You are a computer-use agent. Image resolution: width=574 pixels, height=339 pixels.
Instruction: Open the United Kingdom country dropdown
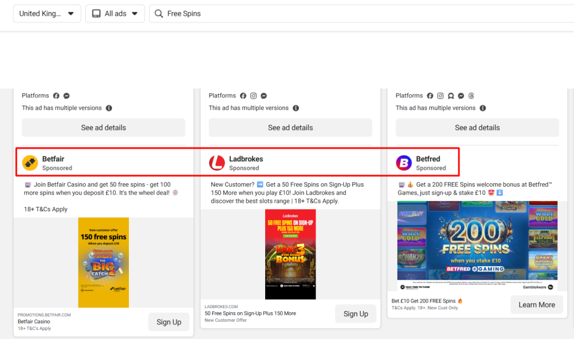click(x=47, y=13)
